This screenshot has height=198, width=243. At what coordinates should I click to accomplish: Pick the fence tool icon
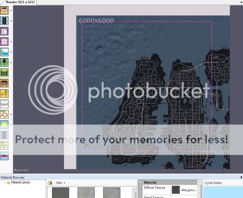click(x=4, y=73)
